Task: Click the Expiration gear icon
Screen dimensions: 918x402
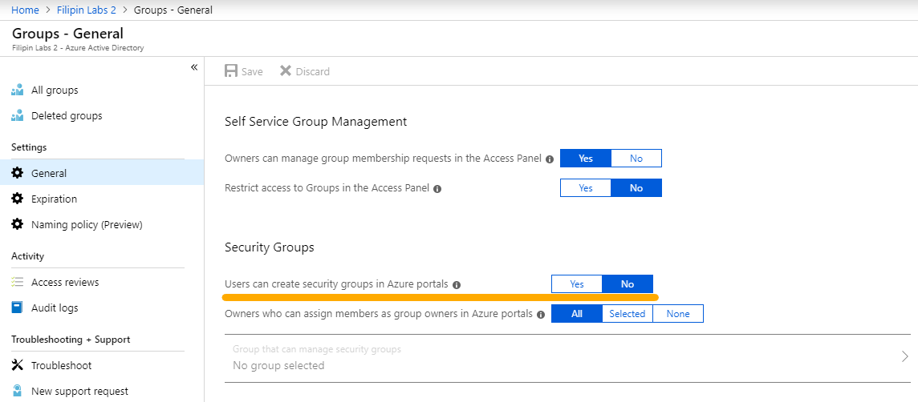Action: pos(17,199)
